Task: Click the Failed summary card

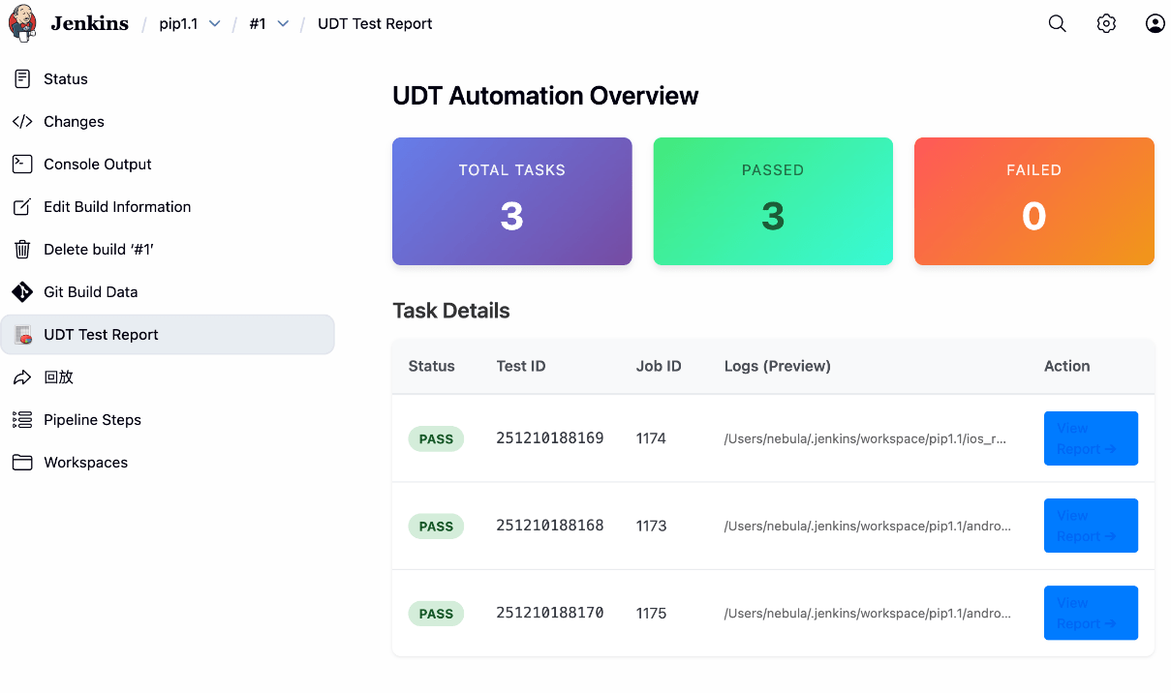Action: click(1033, 201)
